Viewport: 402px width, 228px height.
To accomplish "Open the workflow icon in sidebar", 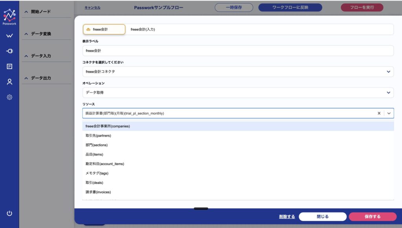I will (x=9, y=36).
